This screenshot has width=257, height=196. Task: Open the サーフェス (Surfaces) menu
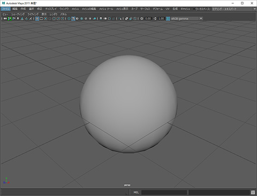(145, 9)
